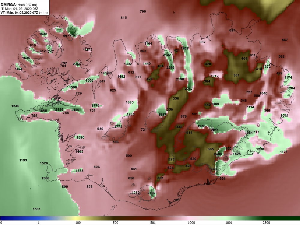Screen dimensions: 300x225
Task: Select the offshore value 1171
Action: (284, 152)
